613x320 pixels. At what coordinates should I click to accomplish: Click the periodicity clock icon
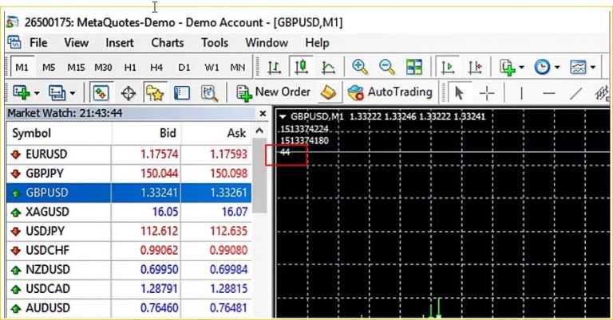pos(542,67)
